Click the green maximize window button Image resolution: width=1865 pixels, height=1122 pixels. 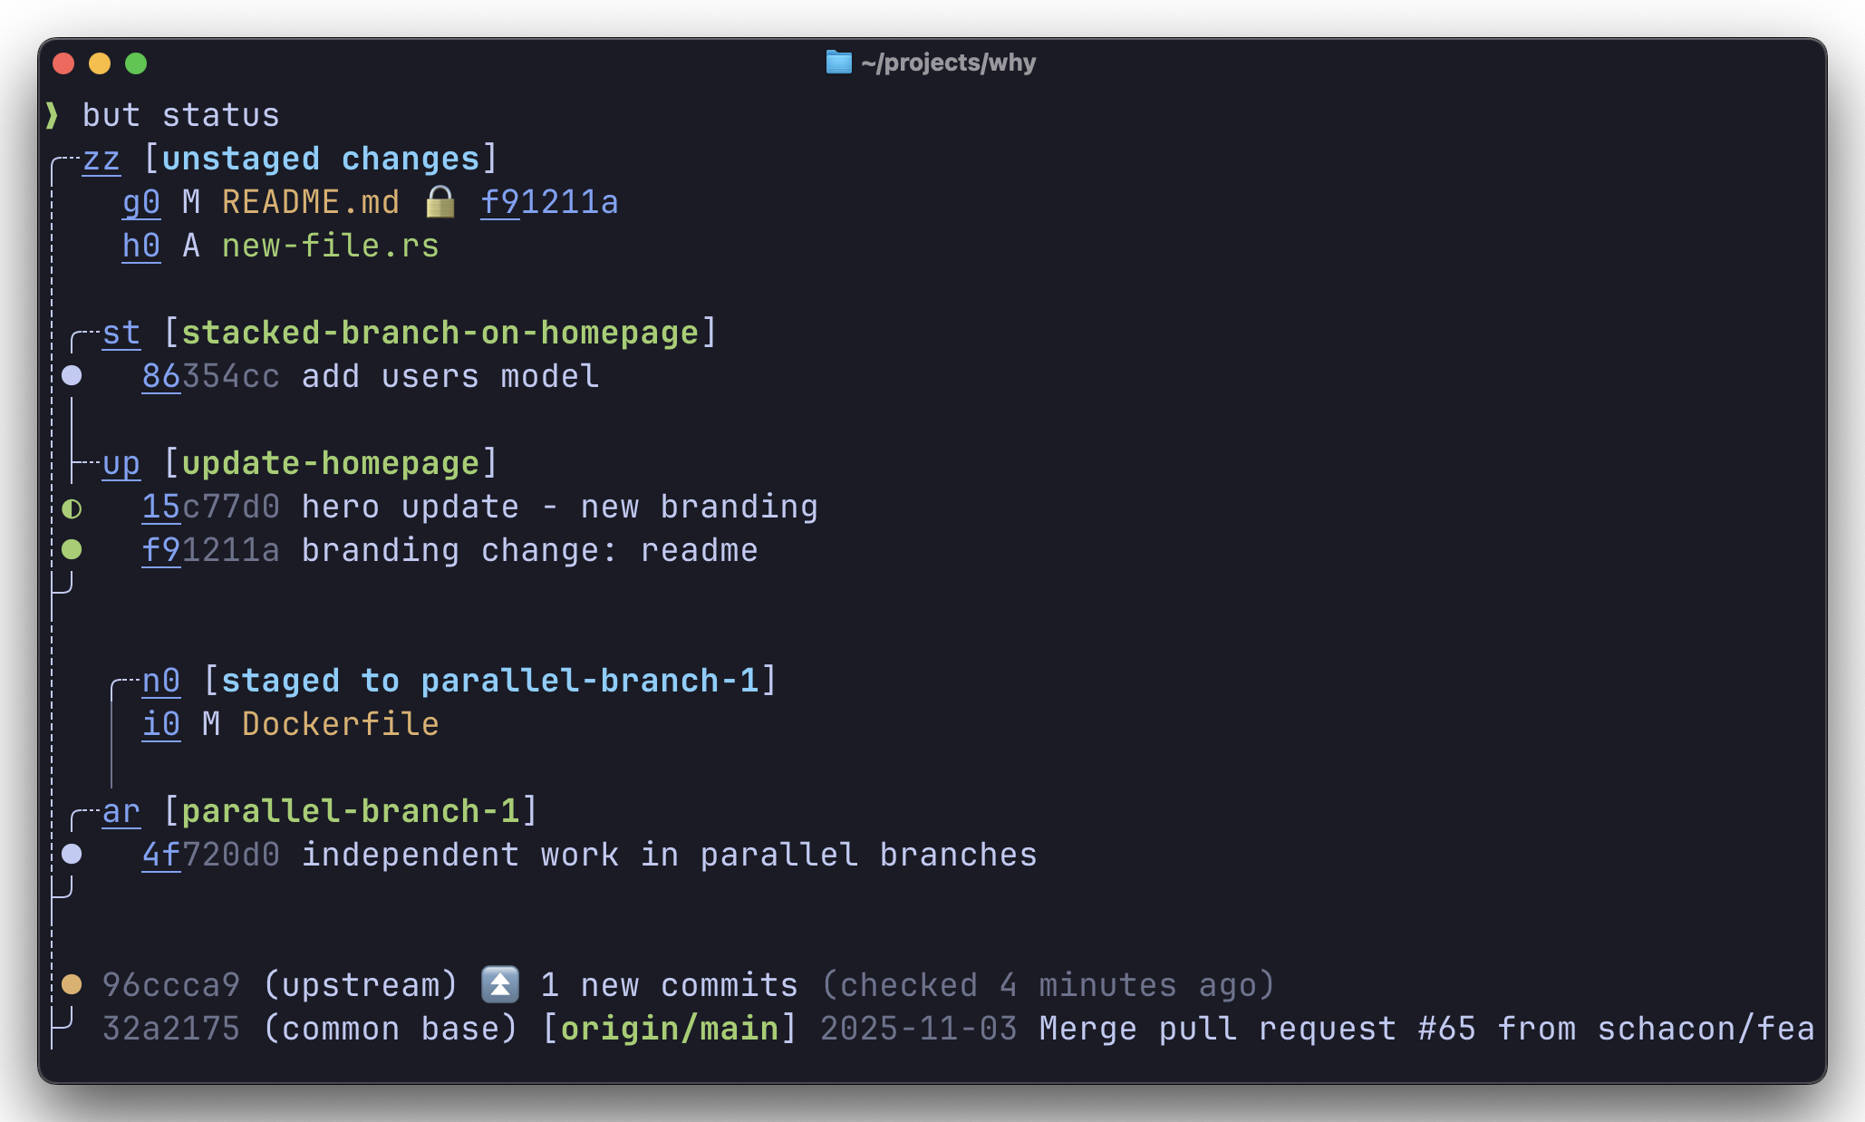coord(136,63)
